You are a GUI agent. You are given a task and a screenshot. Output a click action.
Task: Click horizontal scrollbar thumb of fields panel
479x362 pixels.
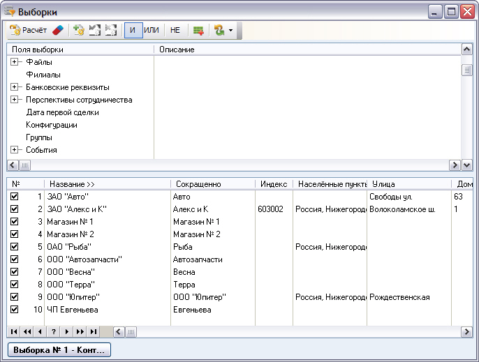click(24, 165)
